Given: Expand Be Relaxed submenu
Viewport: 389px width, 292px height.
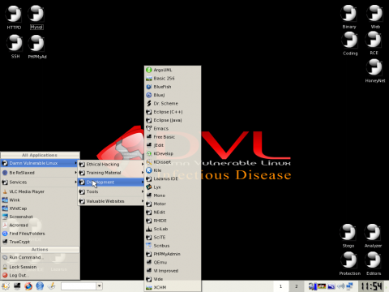Looking at the screenshot, I should point(40,173).
